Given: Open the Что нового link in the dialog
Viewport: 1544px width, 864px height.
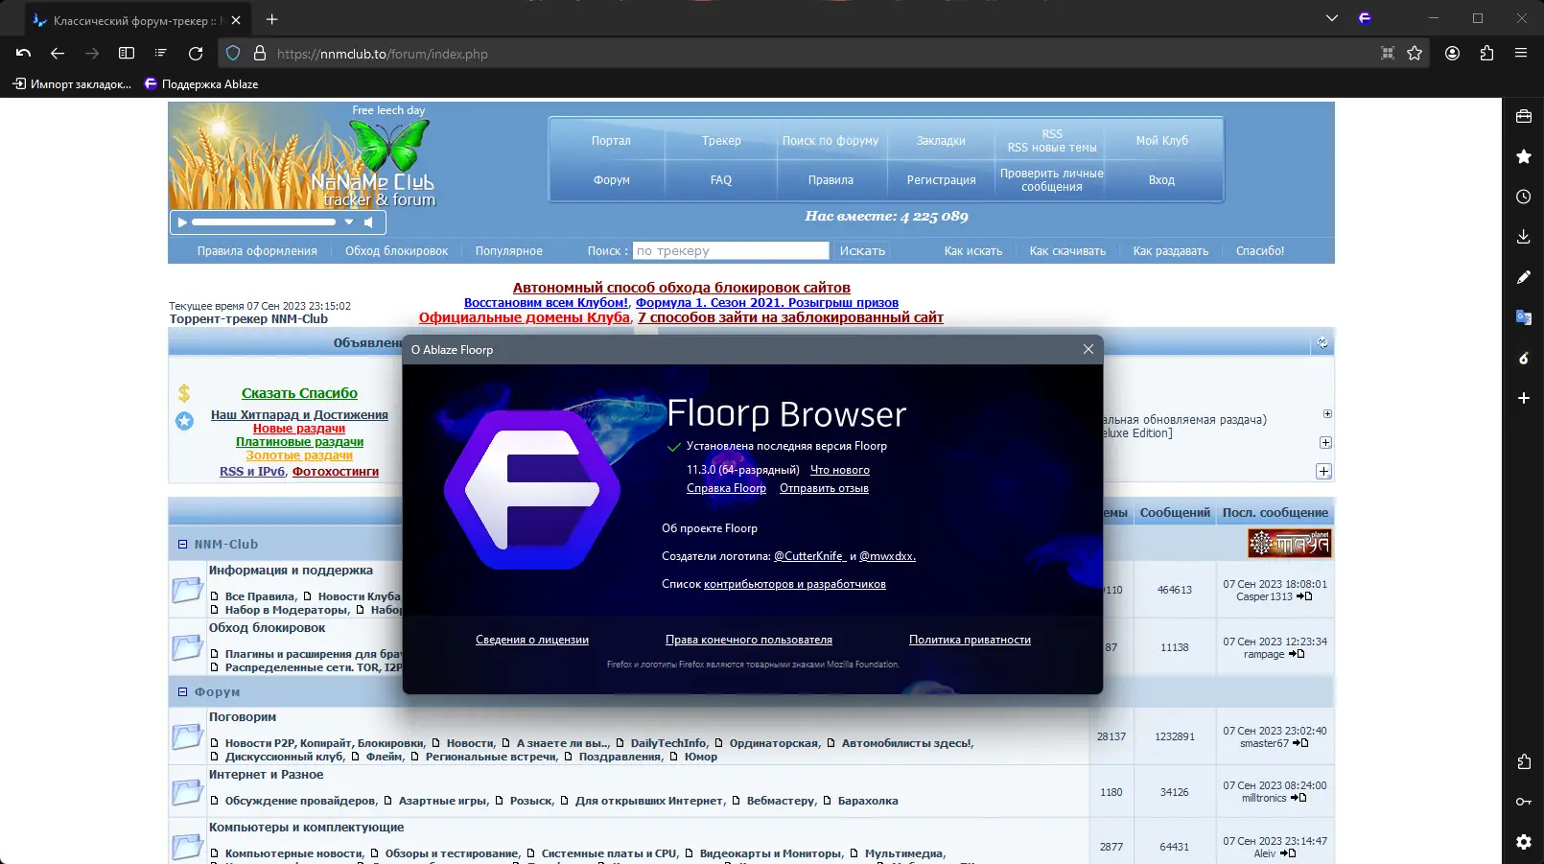Looking at the screenshot, I should 840,470.
